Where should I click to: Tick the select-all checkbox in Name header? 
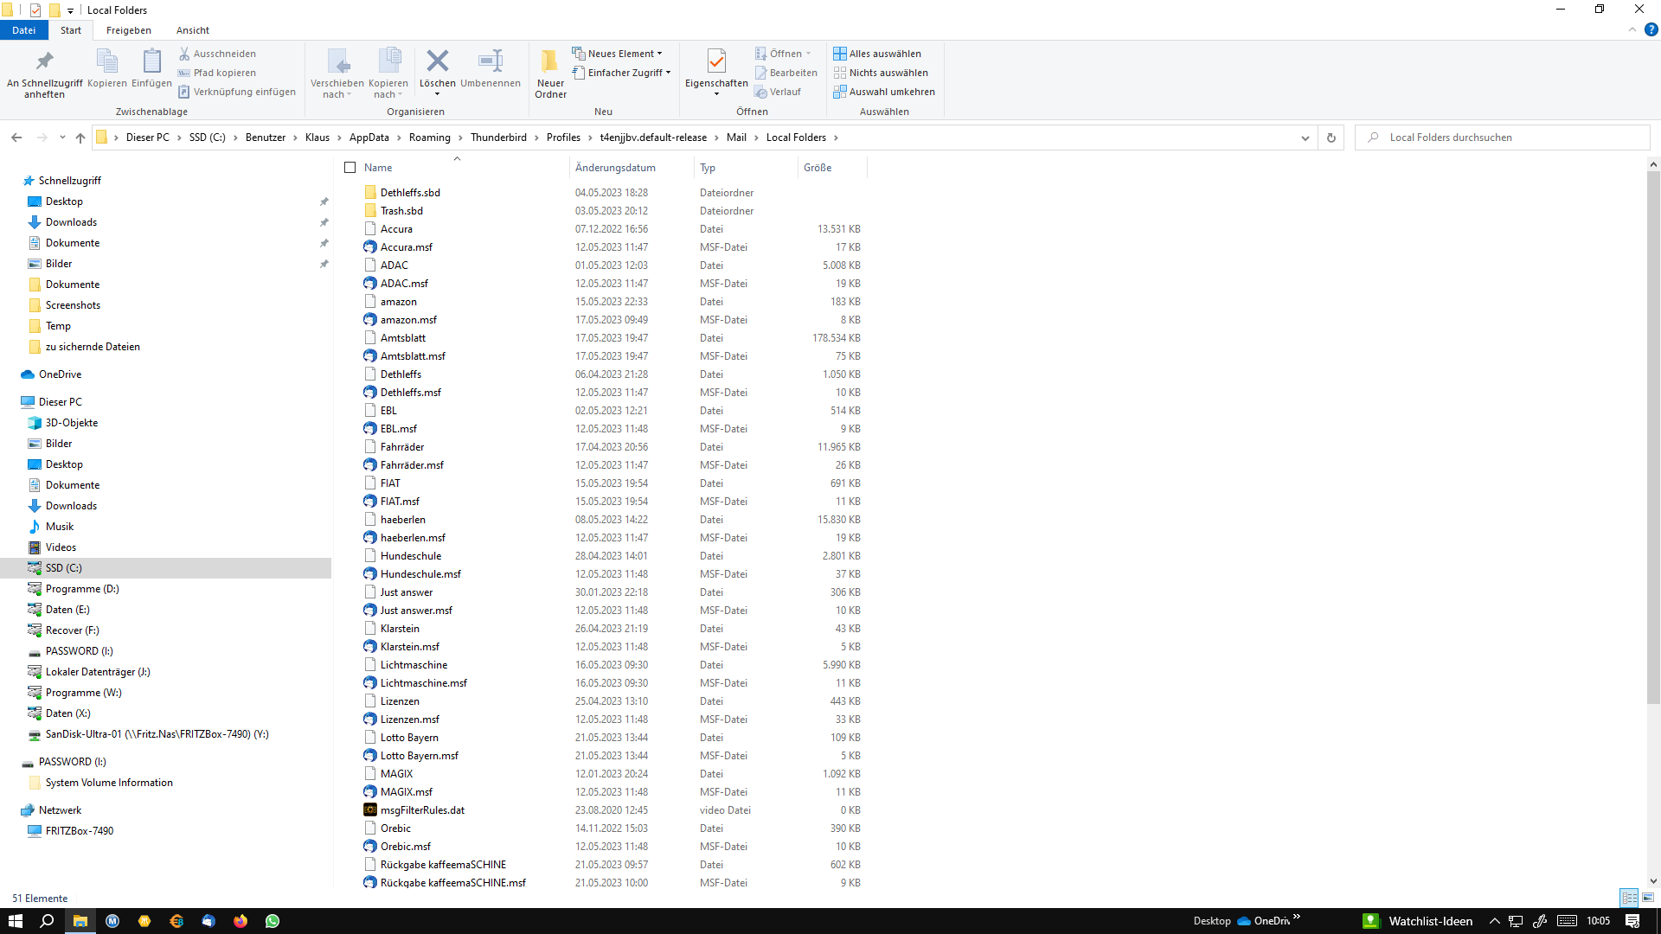pos(350,168)
